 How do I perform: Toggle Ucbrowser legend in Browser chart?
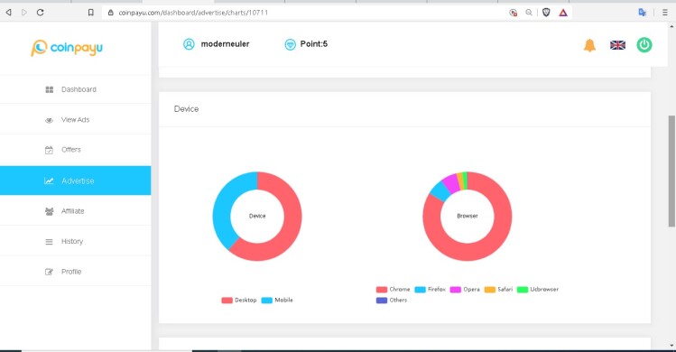point(538,290)
